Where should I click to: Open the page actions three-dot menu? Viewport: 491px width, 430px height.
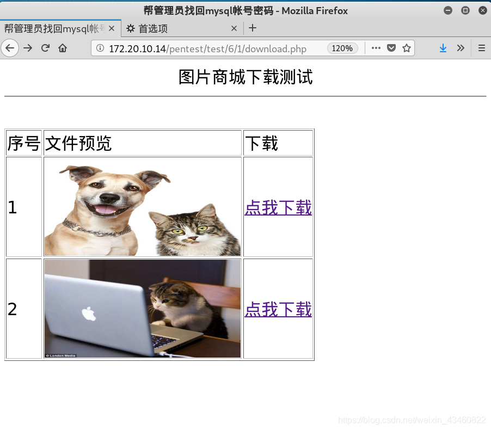[x=376, y=48]
